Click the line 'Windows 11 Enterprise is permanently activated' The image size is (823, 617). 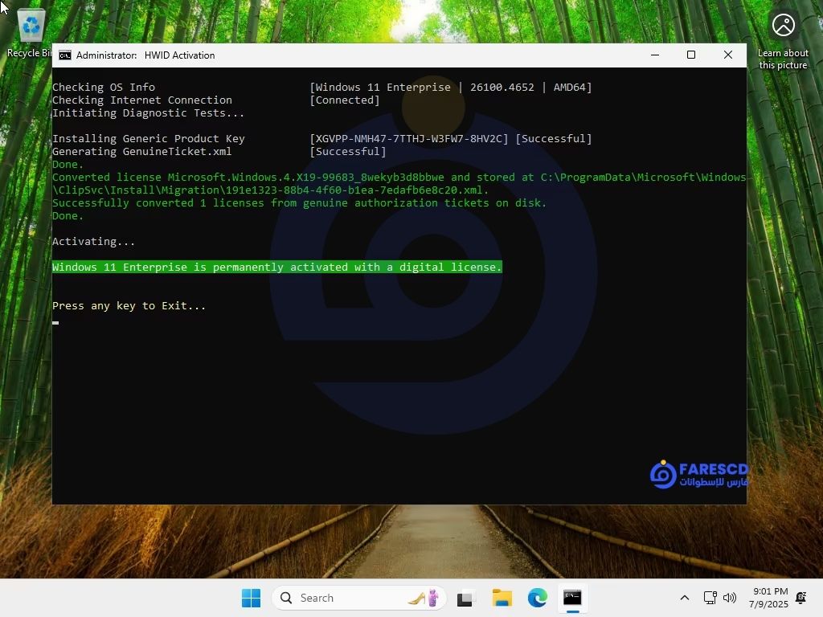[x=277, y=267]
